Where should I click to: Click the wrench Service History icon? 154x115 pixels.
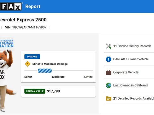click(x=109, y=46)
